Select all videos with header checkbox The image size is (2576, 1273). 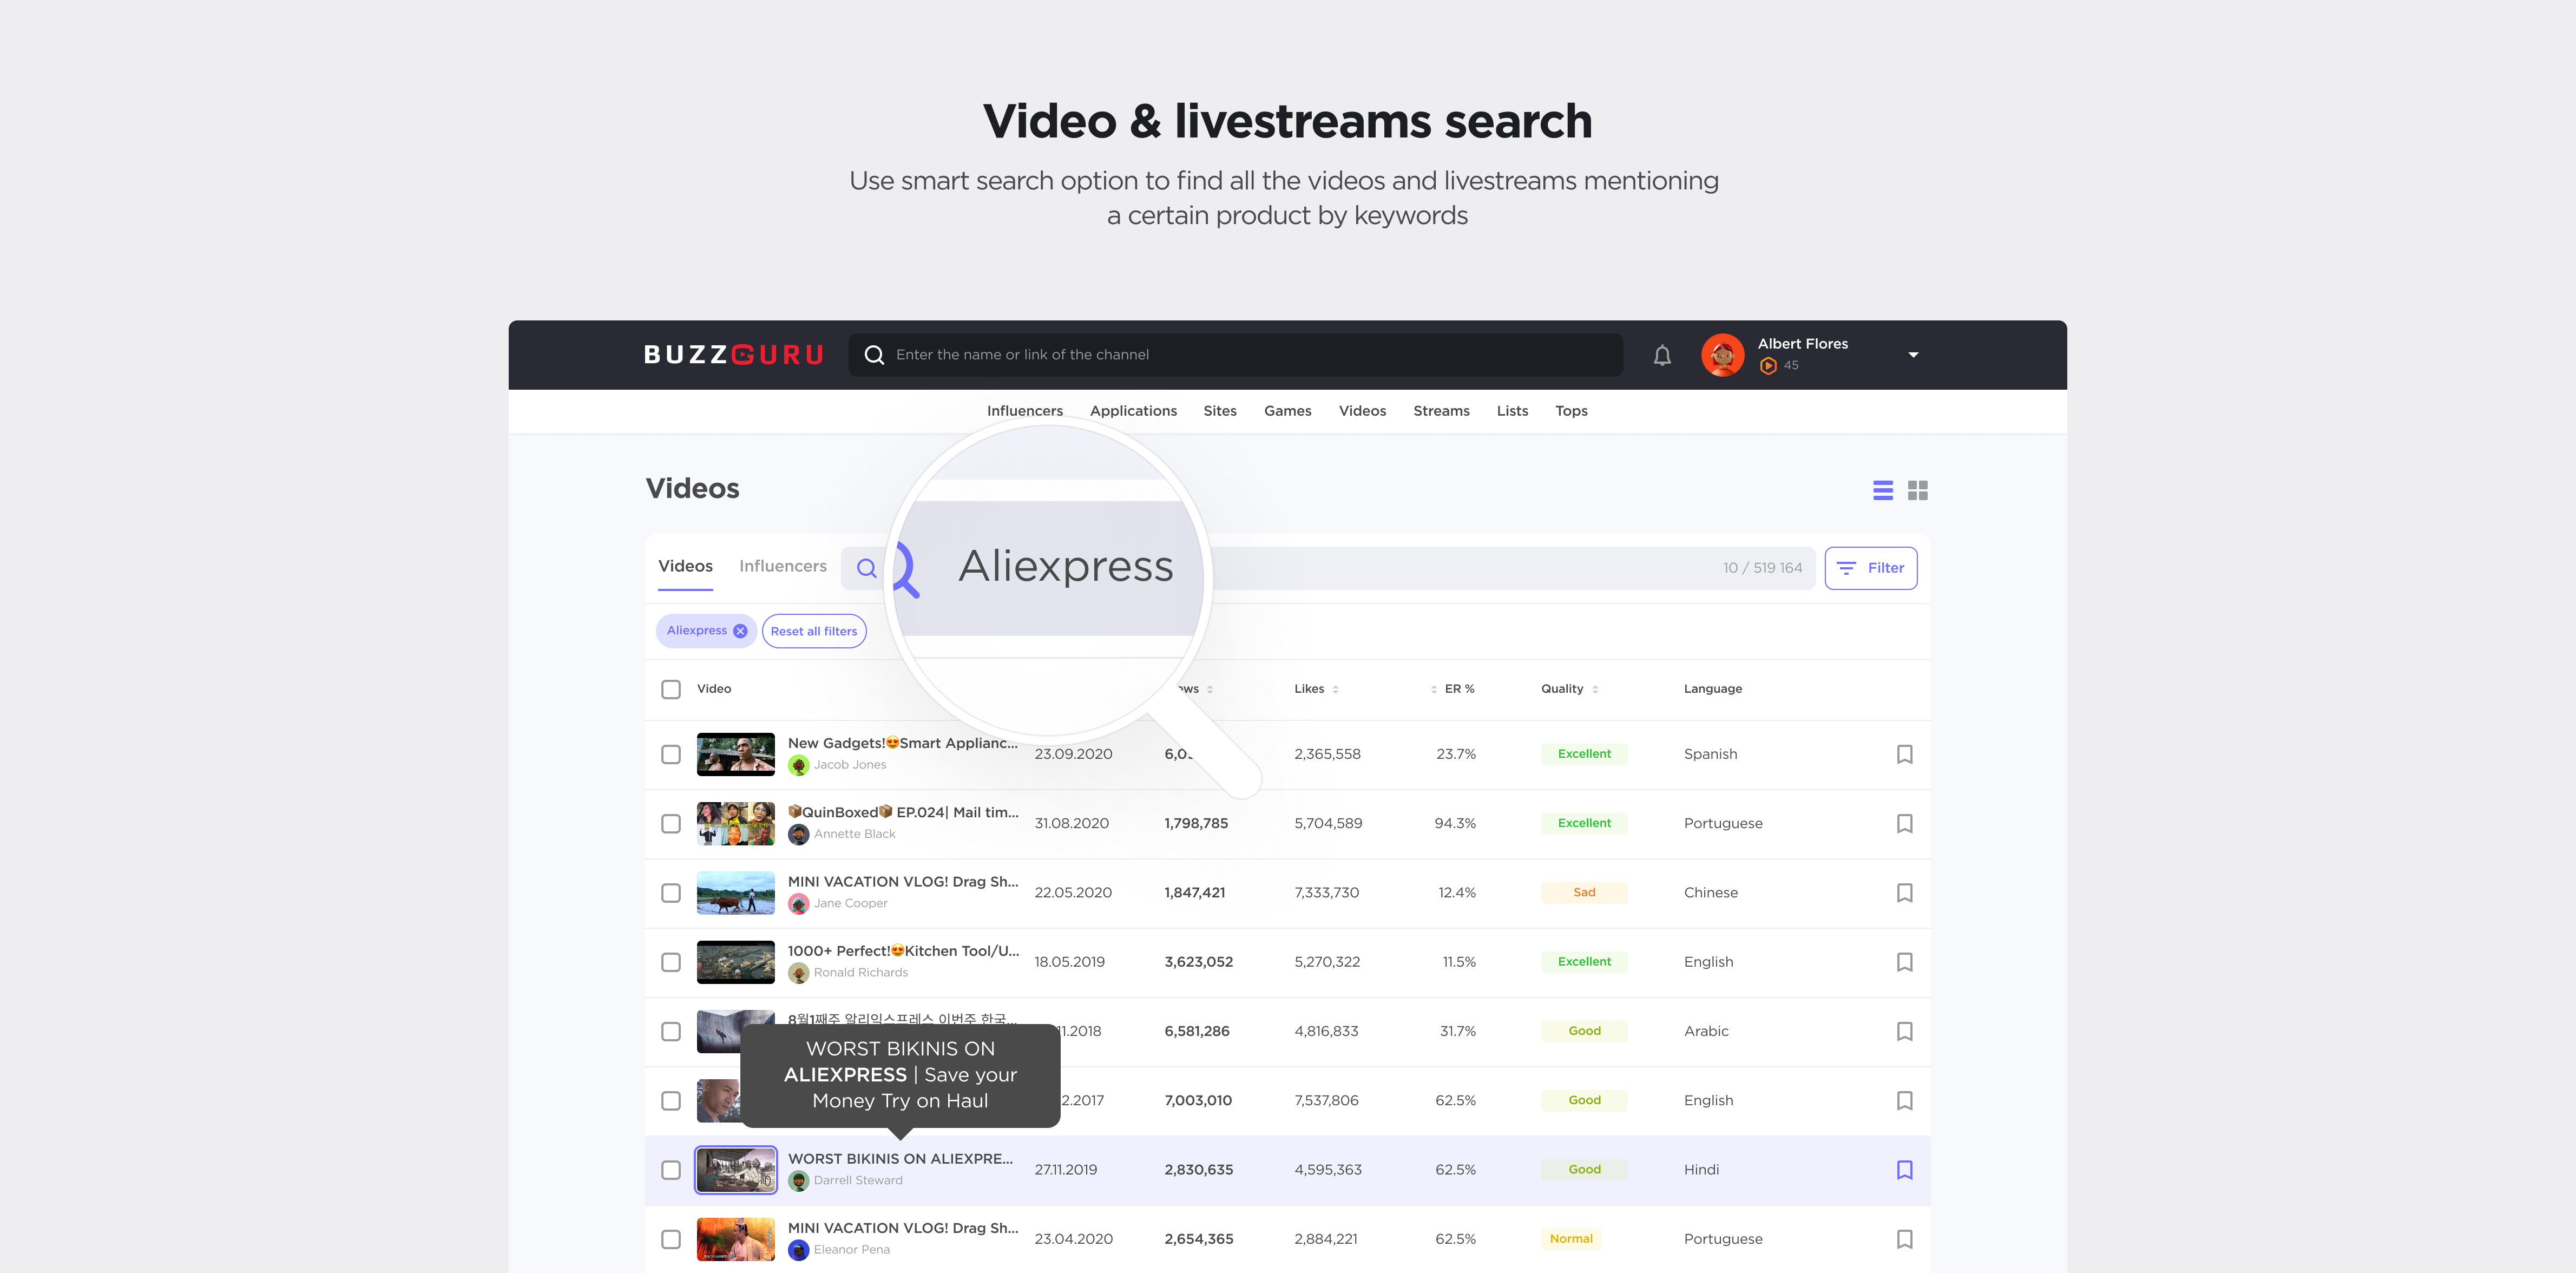[x=671, y=689]
